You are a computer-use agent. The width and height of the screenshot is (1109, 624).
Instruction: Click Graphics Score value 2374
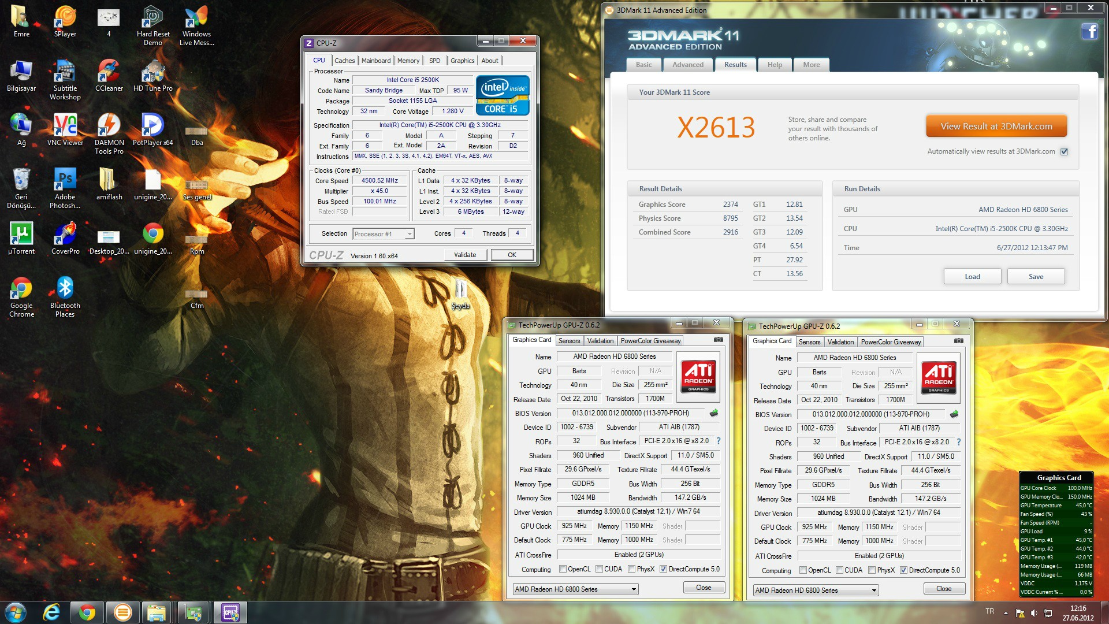(x=730, y=205)
